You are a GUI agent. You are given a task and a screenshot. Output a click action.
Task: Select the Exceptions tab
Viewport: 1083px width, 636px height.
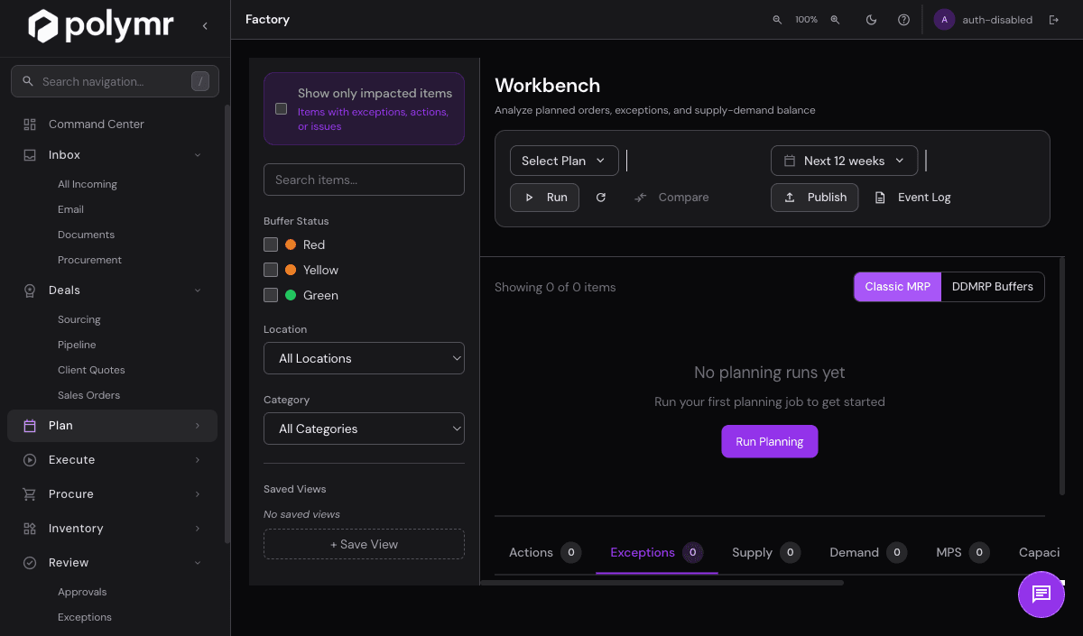(x=657, y=552)
